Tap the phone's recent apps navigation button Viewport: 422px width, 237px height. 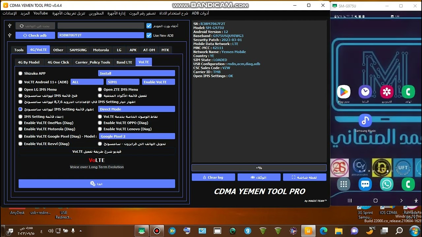pos(349,200)
